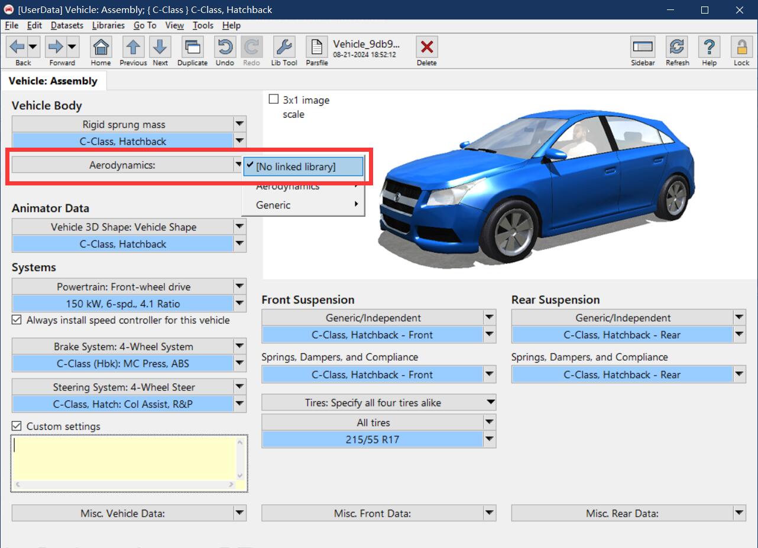758x548 pixels.
Task: Open Vehicle Body C-Class, Hatchback dataset dropdown
Action: [x=239, y=141]
